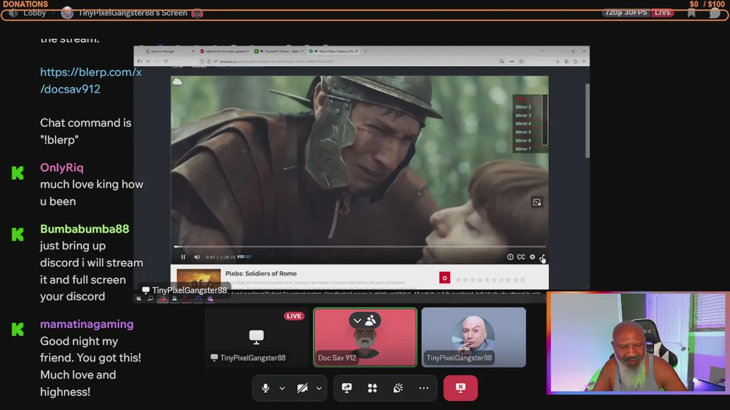Select TinyPixelGangster88 avatar participant tile
Image resolution: width=730 pixels, height=410 pixels.
[473, 337]
